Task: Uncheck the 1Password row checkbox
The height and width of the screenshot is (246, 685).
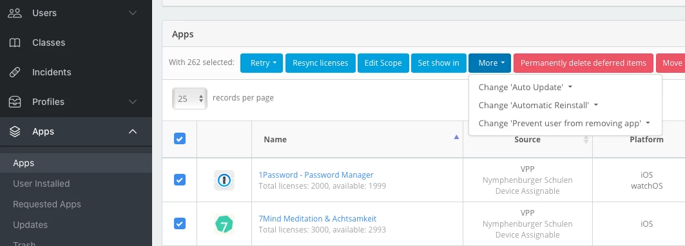Action: tap(180, 180)
